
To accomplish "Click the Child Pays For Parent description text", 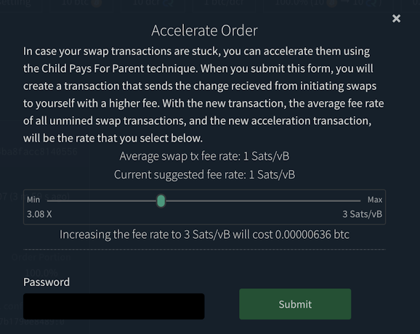I will click(x=203, y=94).
